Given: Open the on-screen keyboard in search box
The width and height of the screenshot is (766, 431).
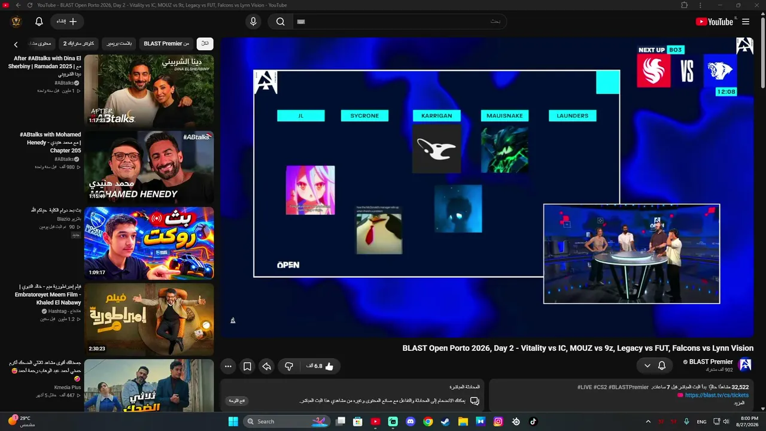Looking at the screenshot, I should click(x=301, y=22).
